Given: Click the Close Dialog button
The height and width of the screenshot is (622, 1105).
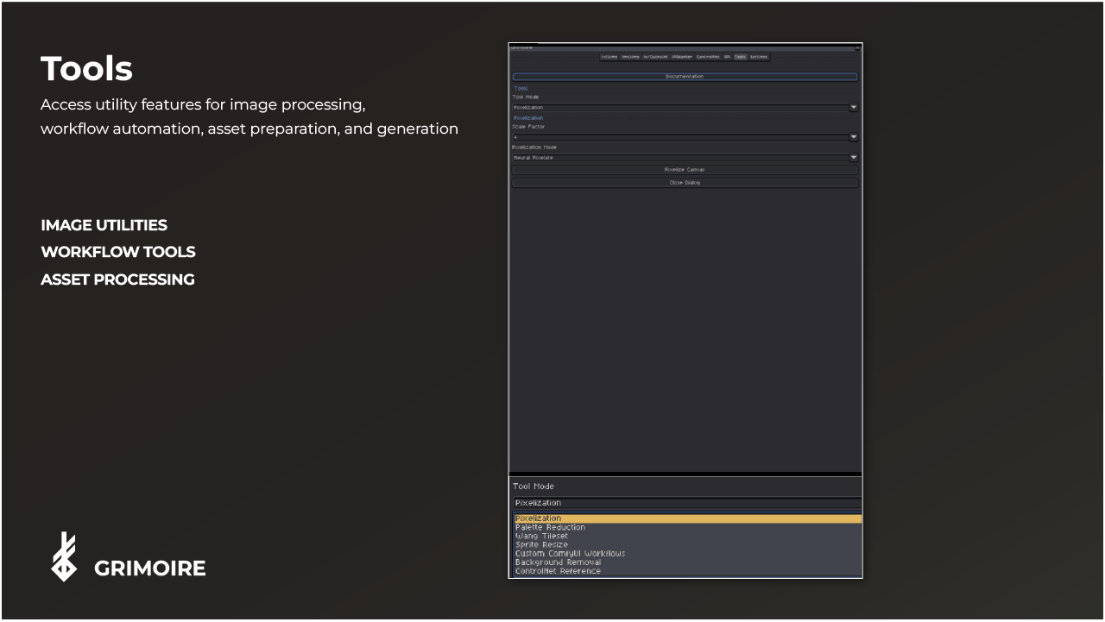Looking at the screenshot, I should point(685,183).
